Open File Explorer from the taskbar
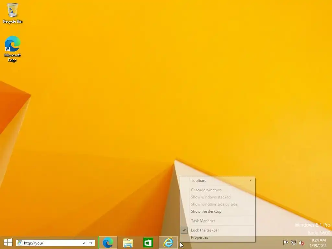 click(128, 243)
